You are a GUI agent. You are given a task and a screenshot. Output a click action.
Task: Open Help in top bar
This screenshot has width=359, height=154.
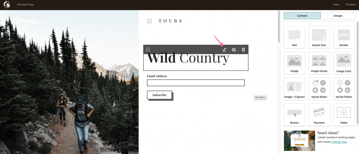click(x=336, y=5)
